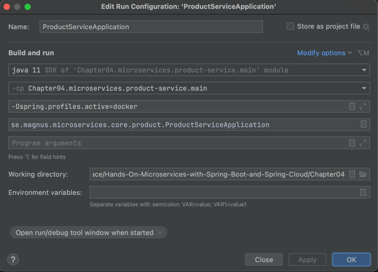This screenshot has width=378, height=272.
Task: Open the Environment variables editor icon
Action: 363,192
